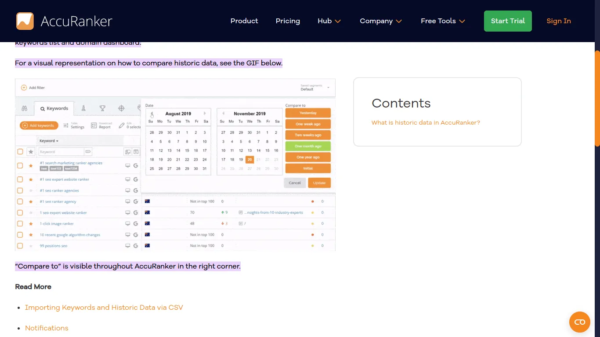Select the binoculars icon left of Keywords tab
Viewport: 600px width, 337px height.
point(25,108)
